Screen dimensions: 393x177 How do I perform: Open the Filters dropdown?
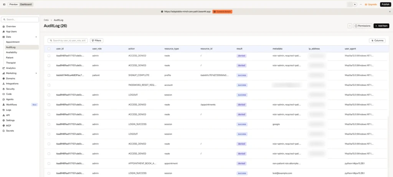[96, 40]
